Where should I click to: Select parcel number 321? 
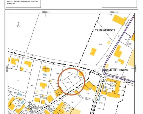pyautogui.click(x=72, y=109)
